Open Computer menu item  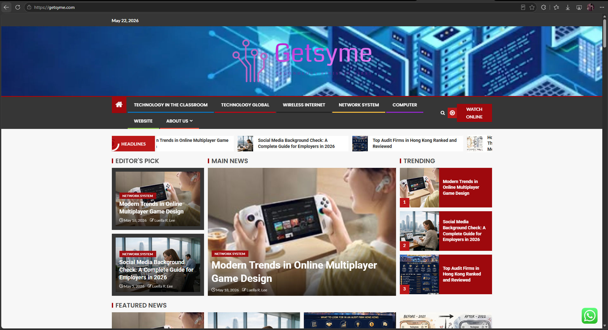pyautogui.click(x=405, y=105)
